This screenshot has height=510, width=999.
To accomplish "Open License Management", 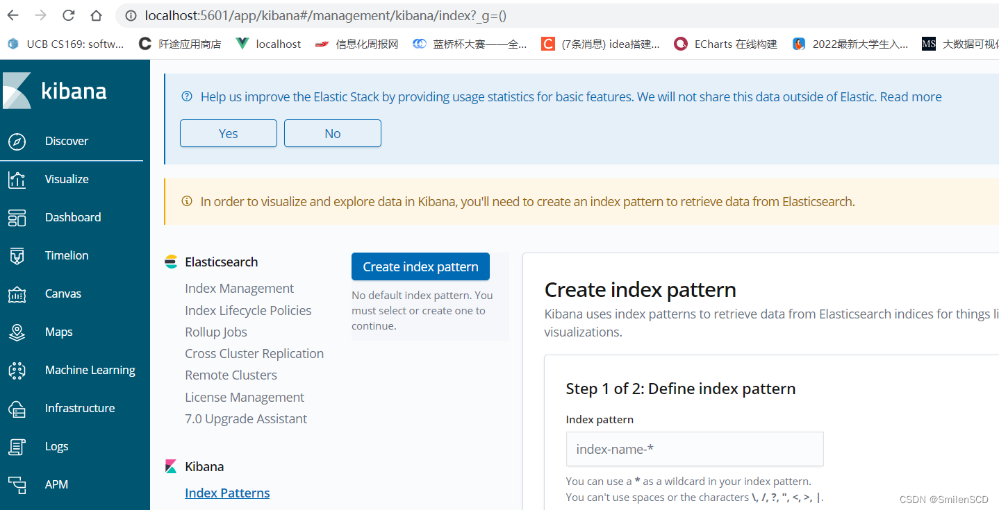I will (x=245, y=397).
